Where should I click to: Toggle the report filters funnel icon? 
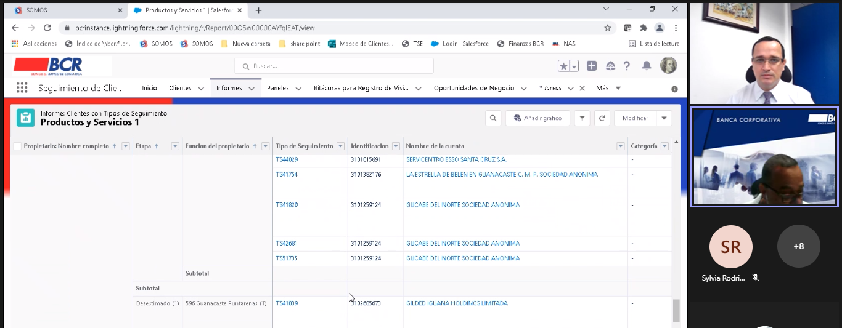(x=582, y=118)
